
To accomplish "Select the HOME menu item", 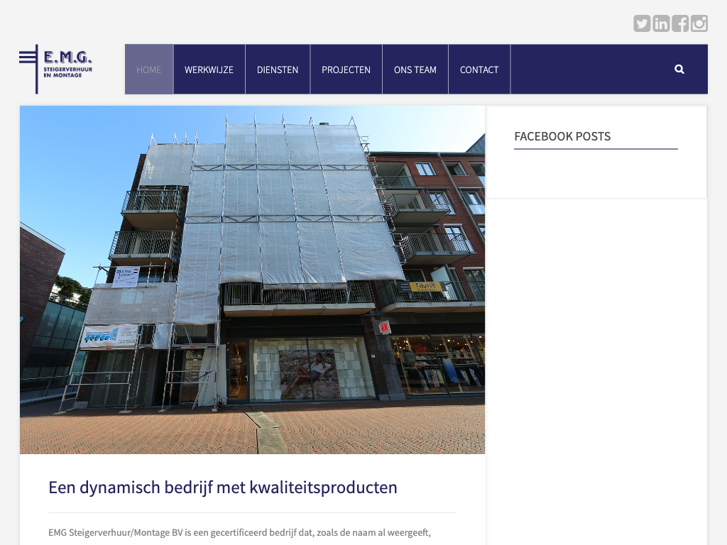I will pyautogui.click(x=149, y=70).
